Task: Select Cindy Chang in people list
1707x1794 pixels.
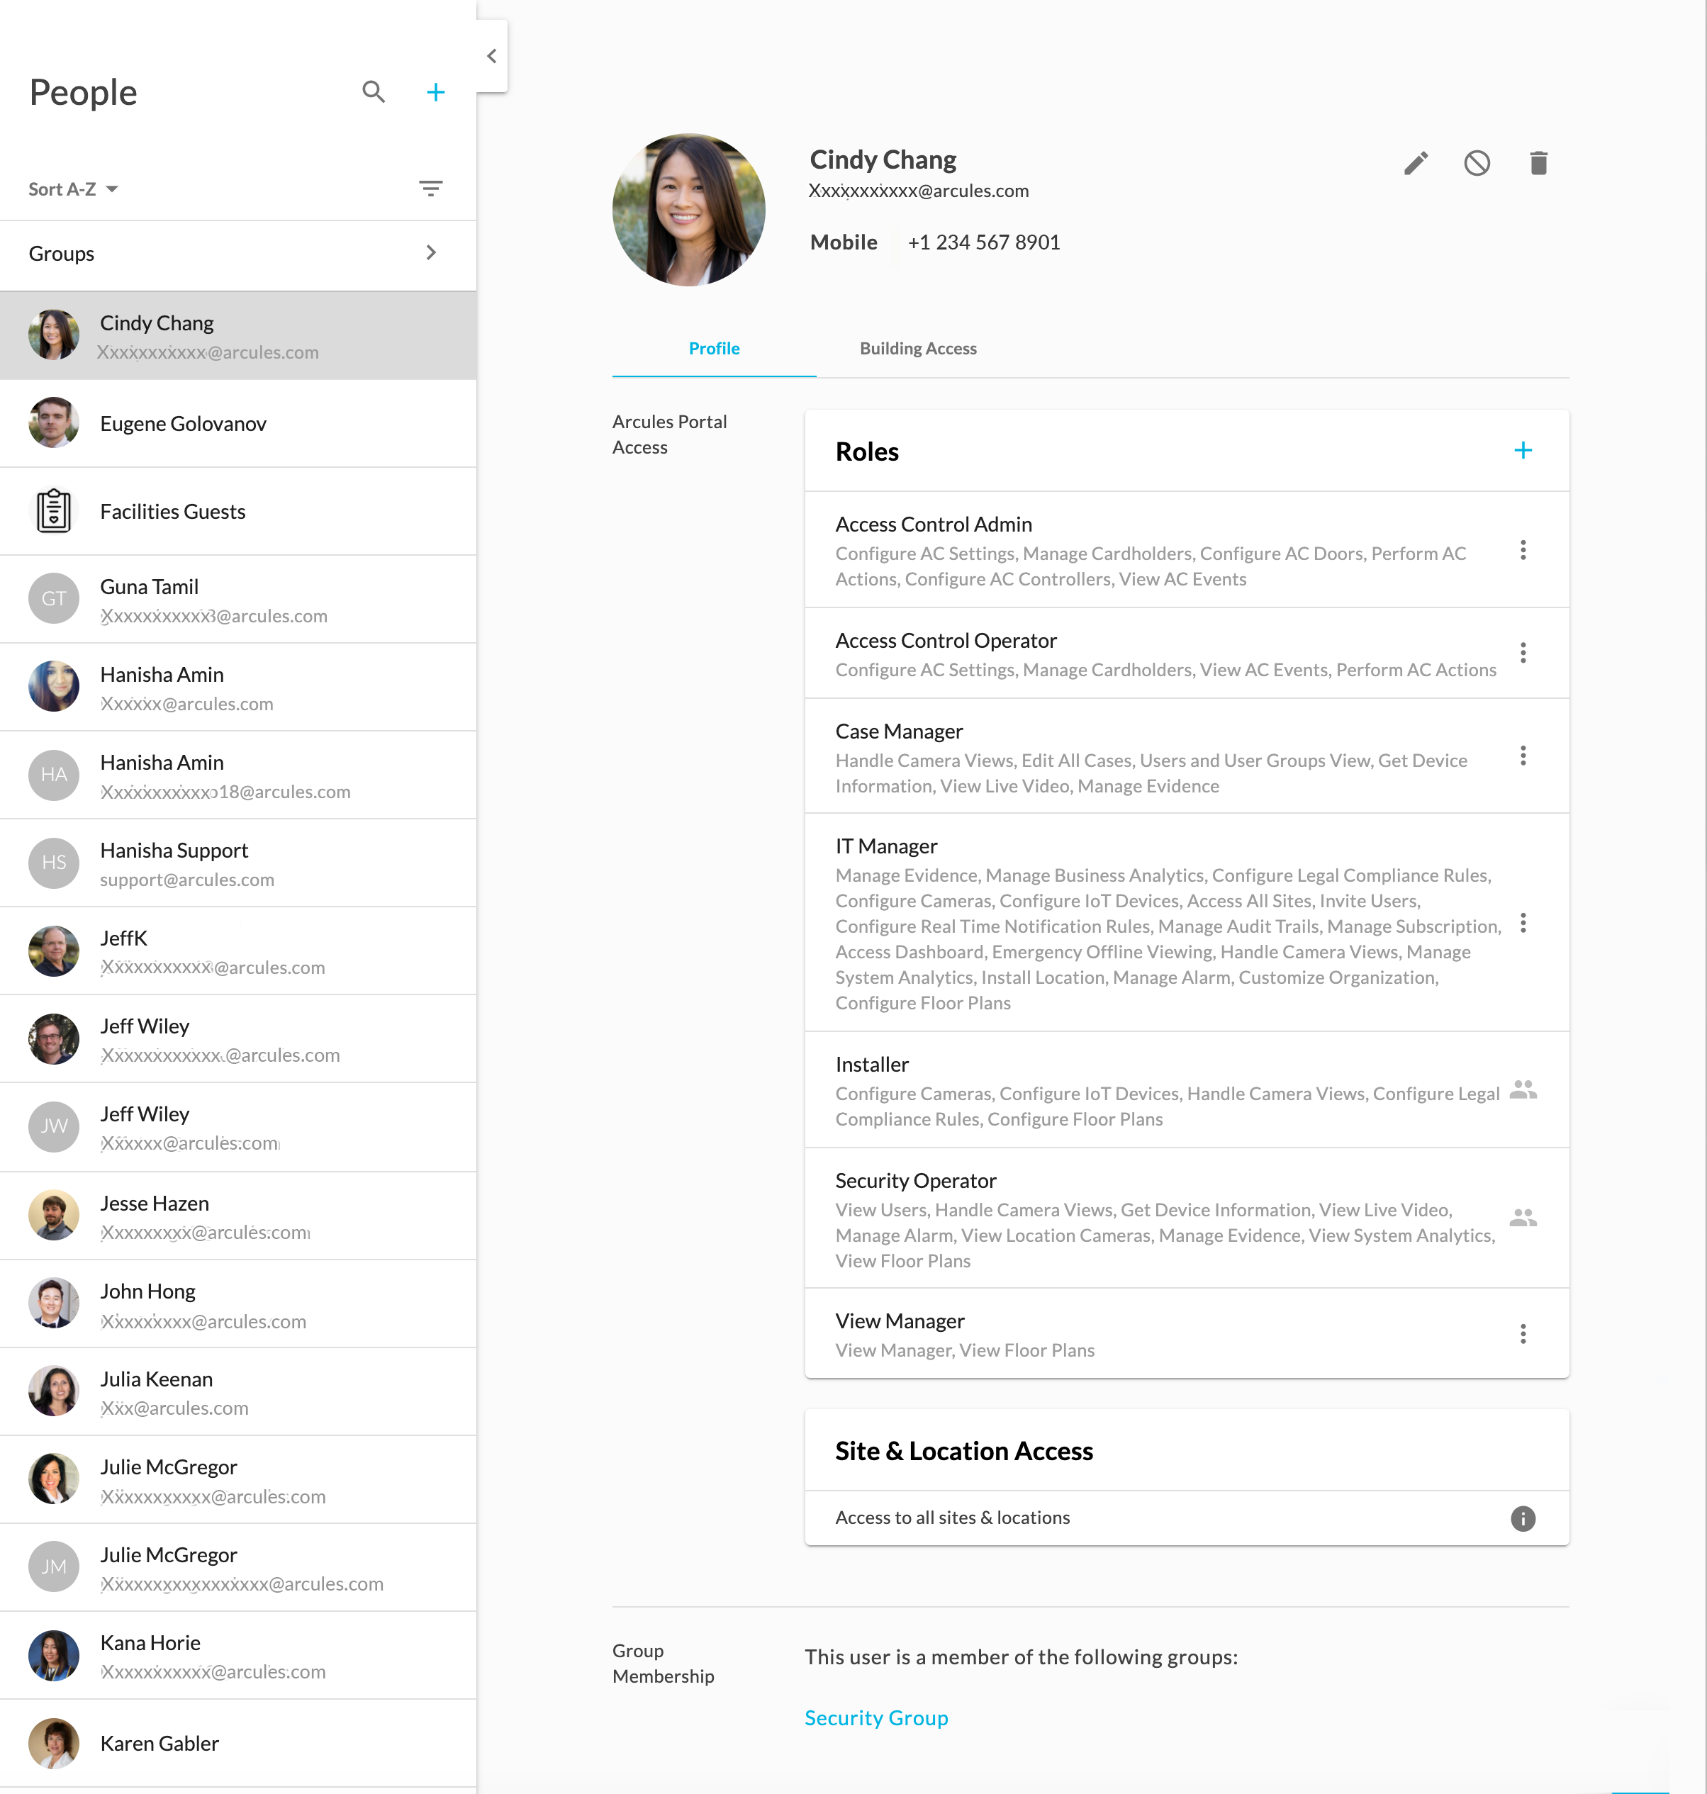Action: pos(238,336)
